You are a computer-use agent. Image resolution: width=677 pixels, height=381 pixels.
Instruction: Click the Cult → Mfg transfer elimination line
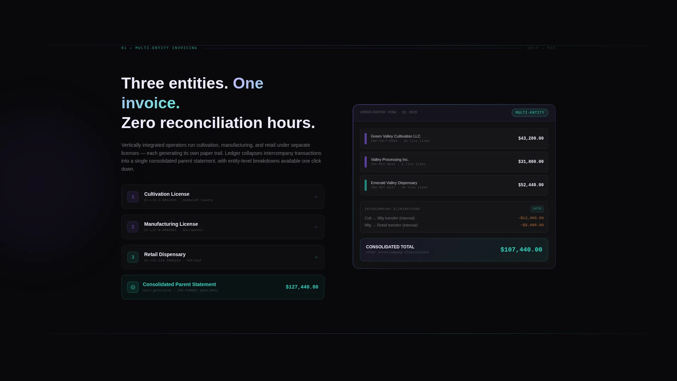coord(454,218)
